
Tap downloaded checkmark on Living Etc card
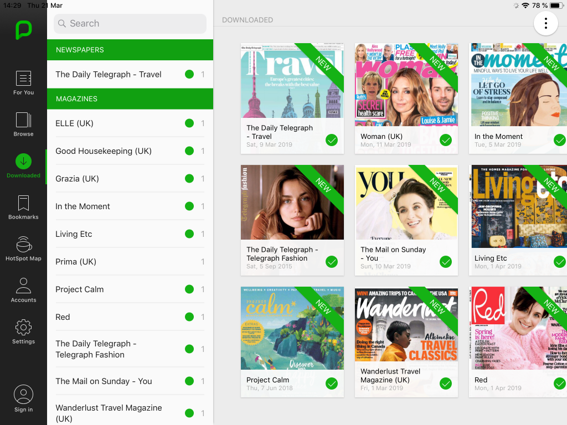click(x=560, y=262)
